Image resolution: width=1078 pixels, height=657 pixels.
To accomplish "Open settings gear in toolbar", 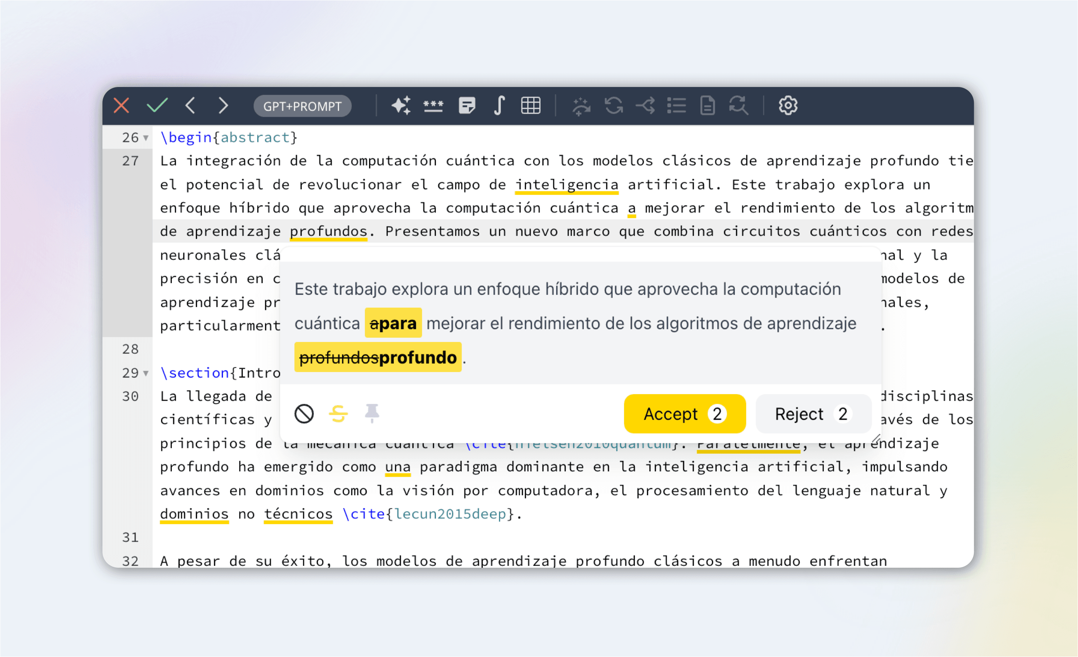I will [x=788, y=106].
